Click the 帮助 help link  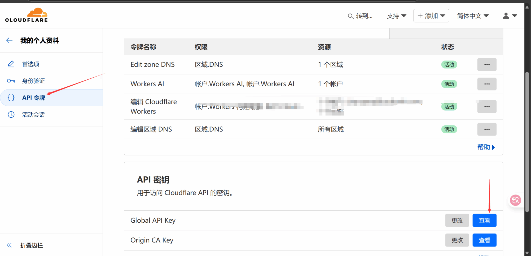tap(486, 147)
